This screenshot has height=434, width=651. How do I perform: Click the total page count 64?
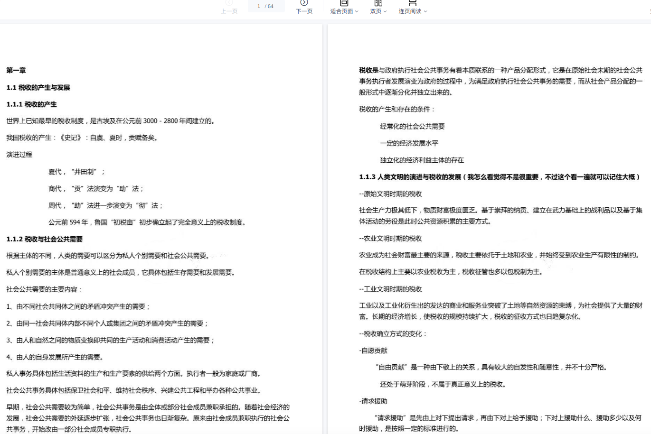coord(270,6)
